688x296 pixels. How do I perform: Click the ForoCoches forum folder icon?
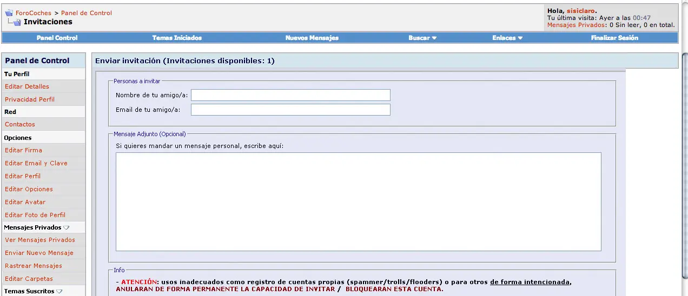pos(9,13)
